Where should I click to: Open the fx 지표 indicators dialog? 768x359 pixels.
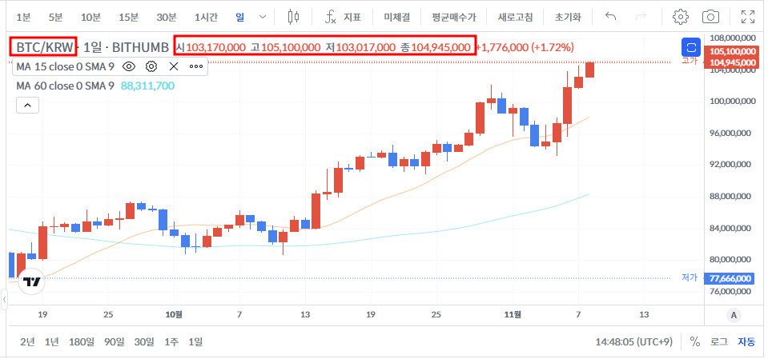coord(343,17)
